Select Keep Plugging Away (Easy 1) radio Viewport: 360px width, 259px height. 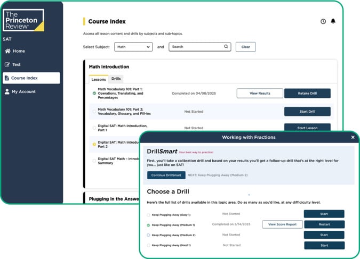pyautogui.click(x=149, y=215)
